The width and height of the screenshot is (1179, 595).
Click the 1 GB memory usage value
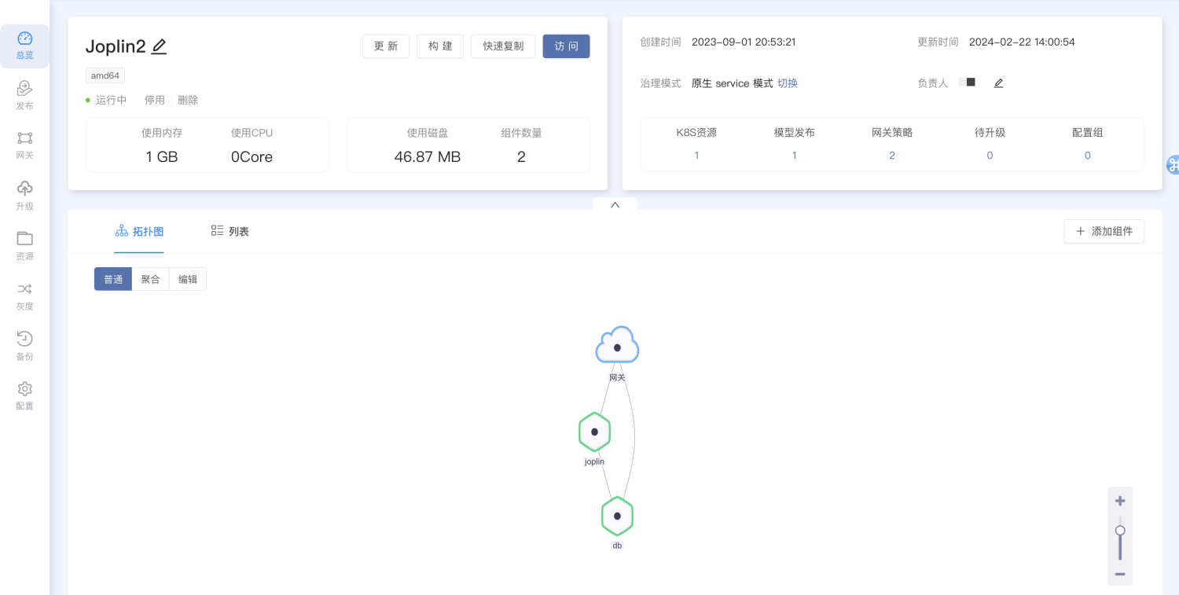pyautogui.click(x=162, y=156)
